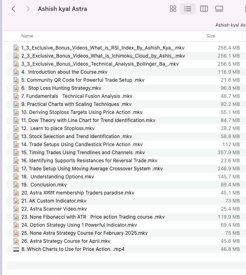Select the Ichimoku Cloud bonus video file

pyautogui.click(x=126, y=56)
